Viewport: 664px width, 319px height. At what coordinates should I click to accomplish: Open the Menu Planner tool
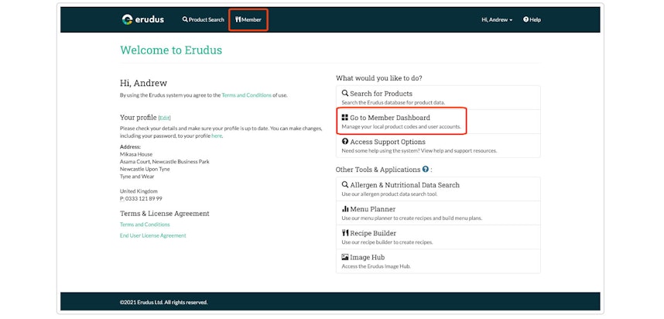coord(438,213)
